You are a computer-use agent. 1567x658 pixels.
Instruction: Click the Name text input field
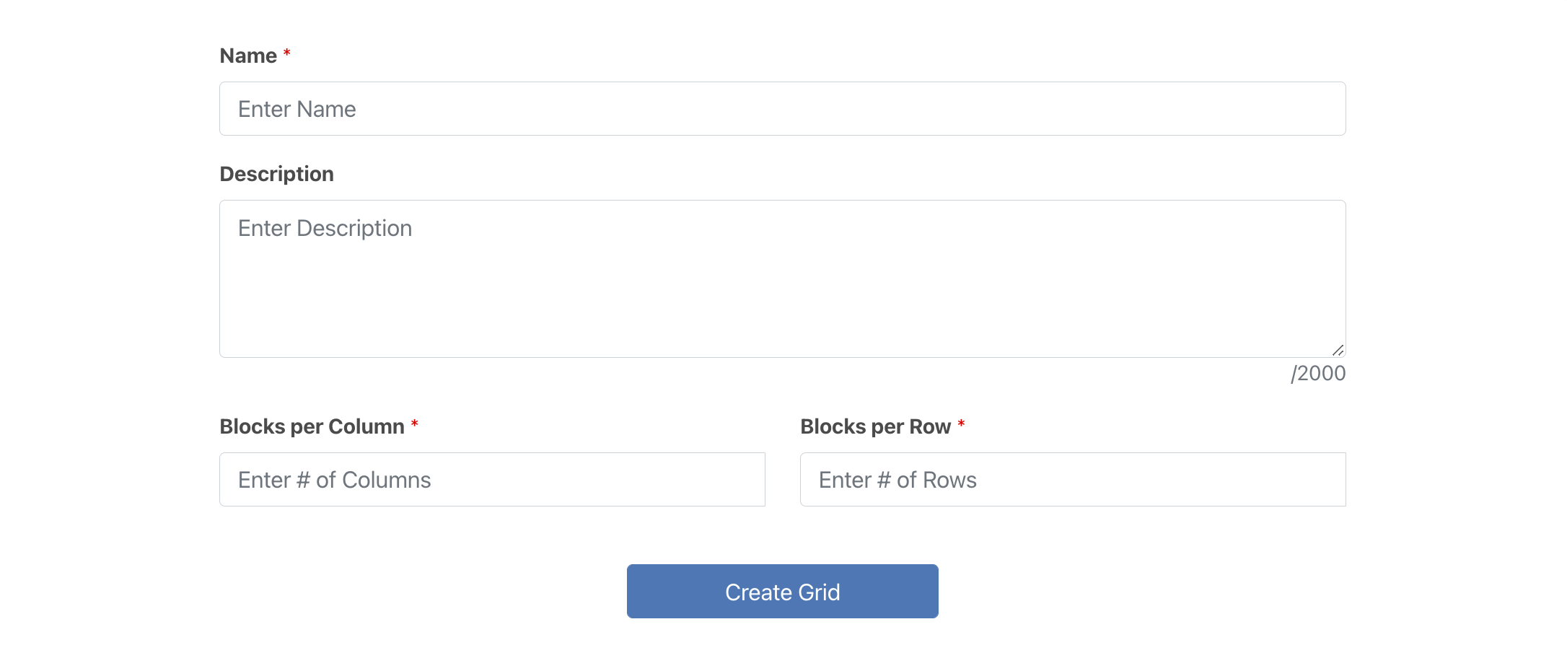pyautogui.click(x=782, y=109)
